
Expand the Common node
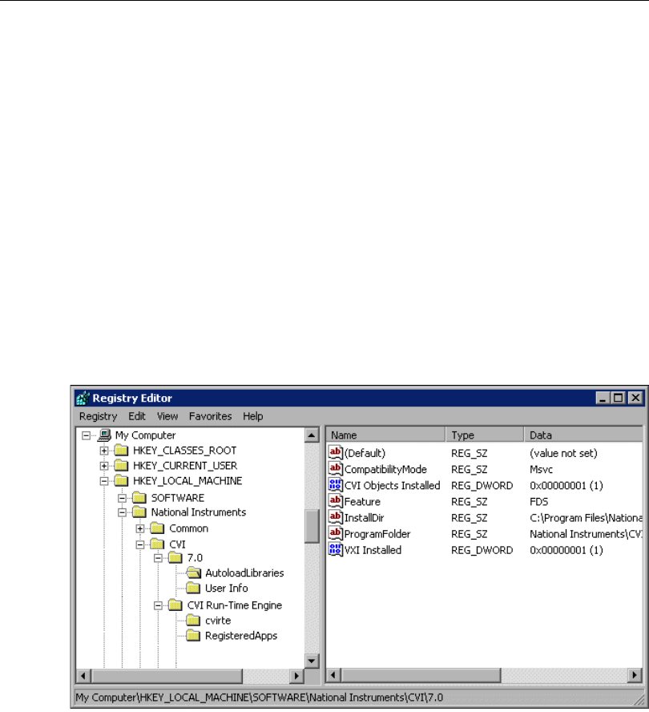click(x=139, y=528)
